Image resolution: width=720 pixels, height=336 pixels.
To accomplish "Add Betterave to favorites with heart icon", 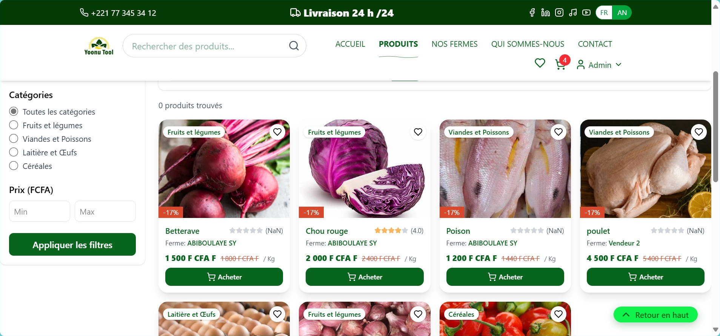I will (x=277, y=132).
